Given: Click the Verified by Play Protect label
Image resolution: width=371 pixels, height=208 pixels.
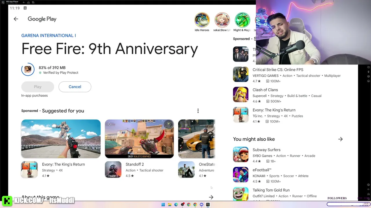Looking at the screenshot, I should [61, 73].
